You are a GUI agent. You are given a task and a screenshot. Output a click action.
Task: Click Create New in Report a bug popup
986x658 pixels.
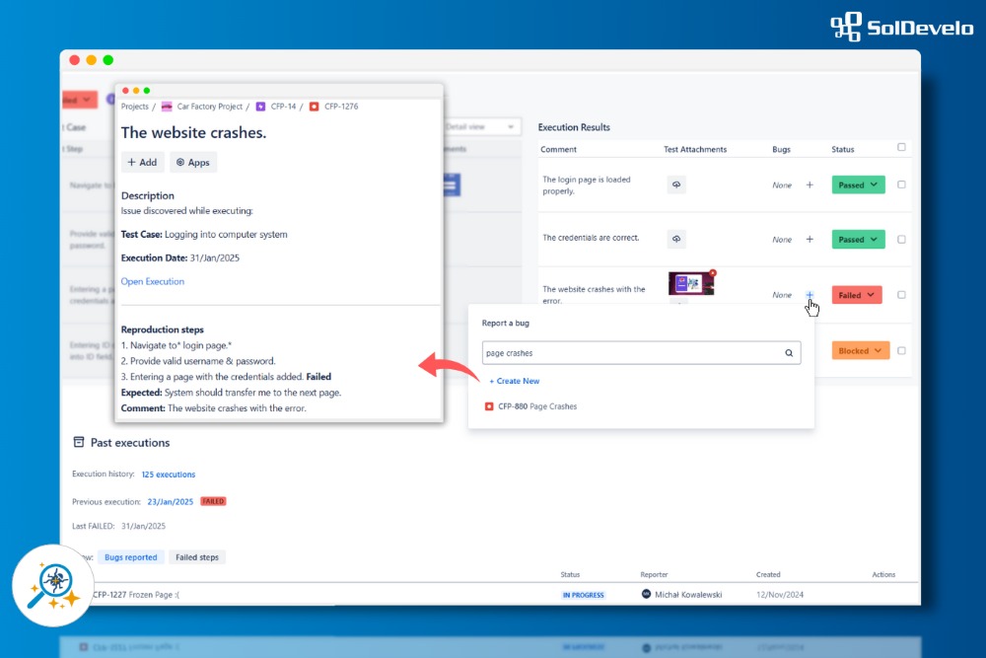pos(513,381)
